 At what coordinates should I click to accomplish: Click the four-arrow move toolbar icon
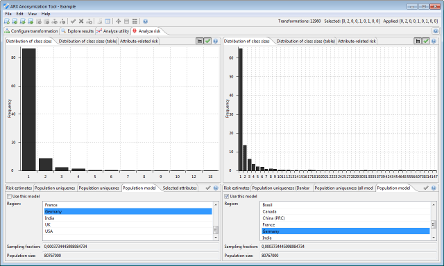pyautogui.click(x=119, y=21)
